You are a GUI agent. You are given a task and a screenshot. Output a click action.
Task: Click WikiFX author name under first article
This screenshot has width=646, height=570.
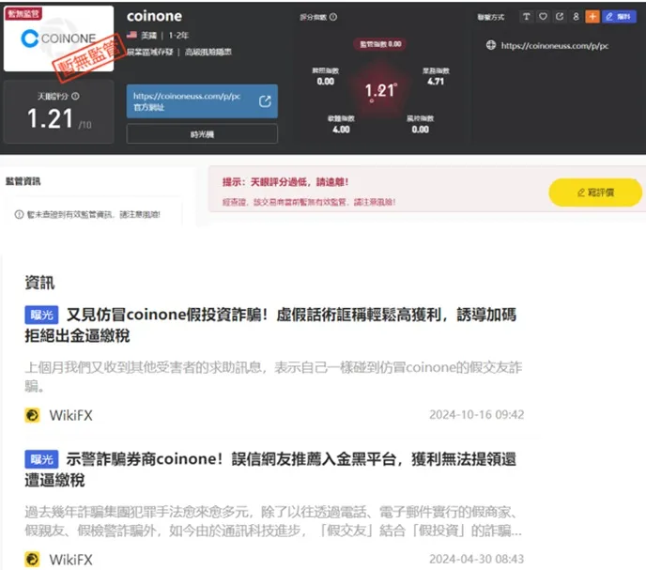tap(70, 415)
